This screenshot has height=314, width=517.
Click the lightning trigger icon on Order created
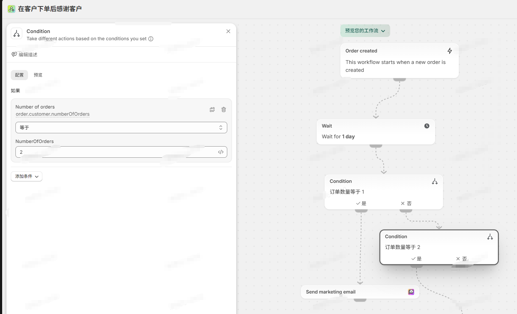pyautogui.click(x=450, y=51)
